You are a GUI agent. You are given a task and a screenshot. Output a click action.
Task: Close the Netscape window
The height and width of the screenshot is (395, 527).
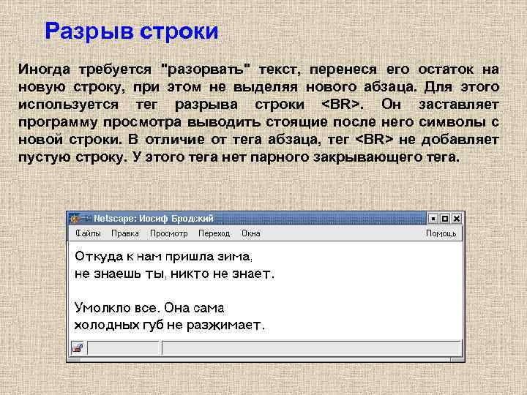[x=456, y=219]
